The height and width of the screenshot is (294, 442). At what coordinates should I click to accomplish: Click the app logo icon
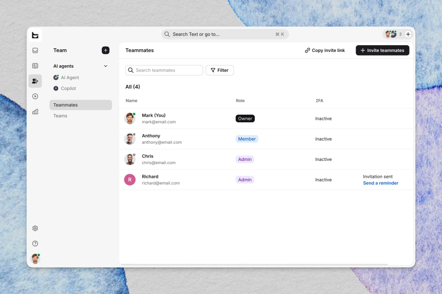click(x=35, y=35)
